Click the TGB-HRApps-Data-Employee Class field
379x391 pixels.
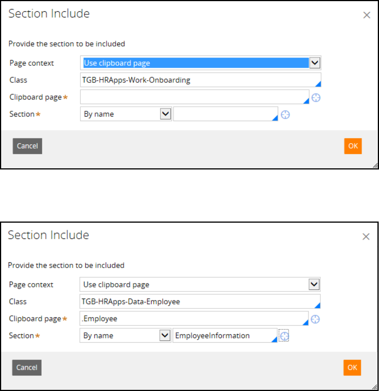pos(200,302)
